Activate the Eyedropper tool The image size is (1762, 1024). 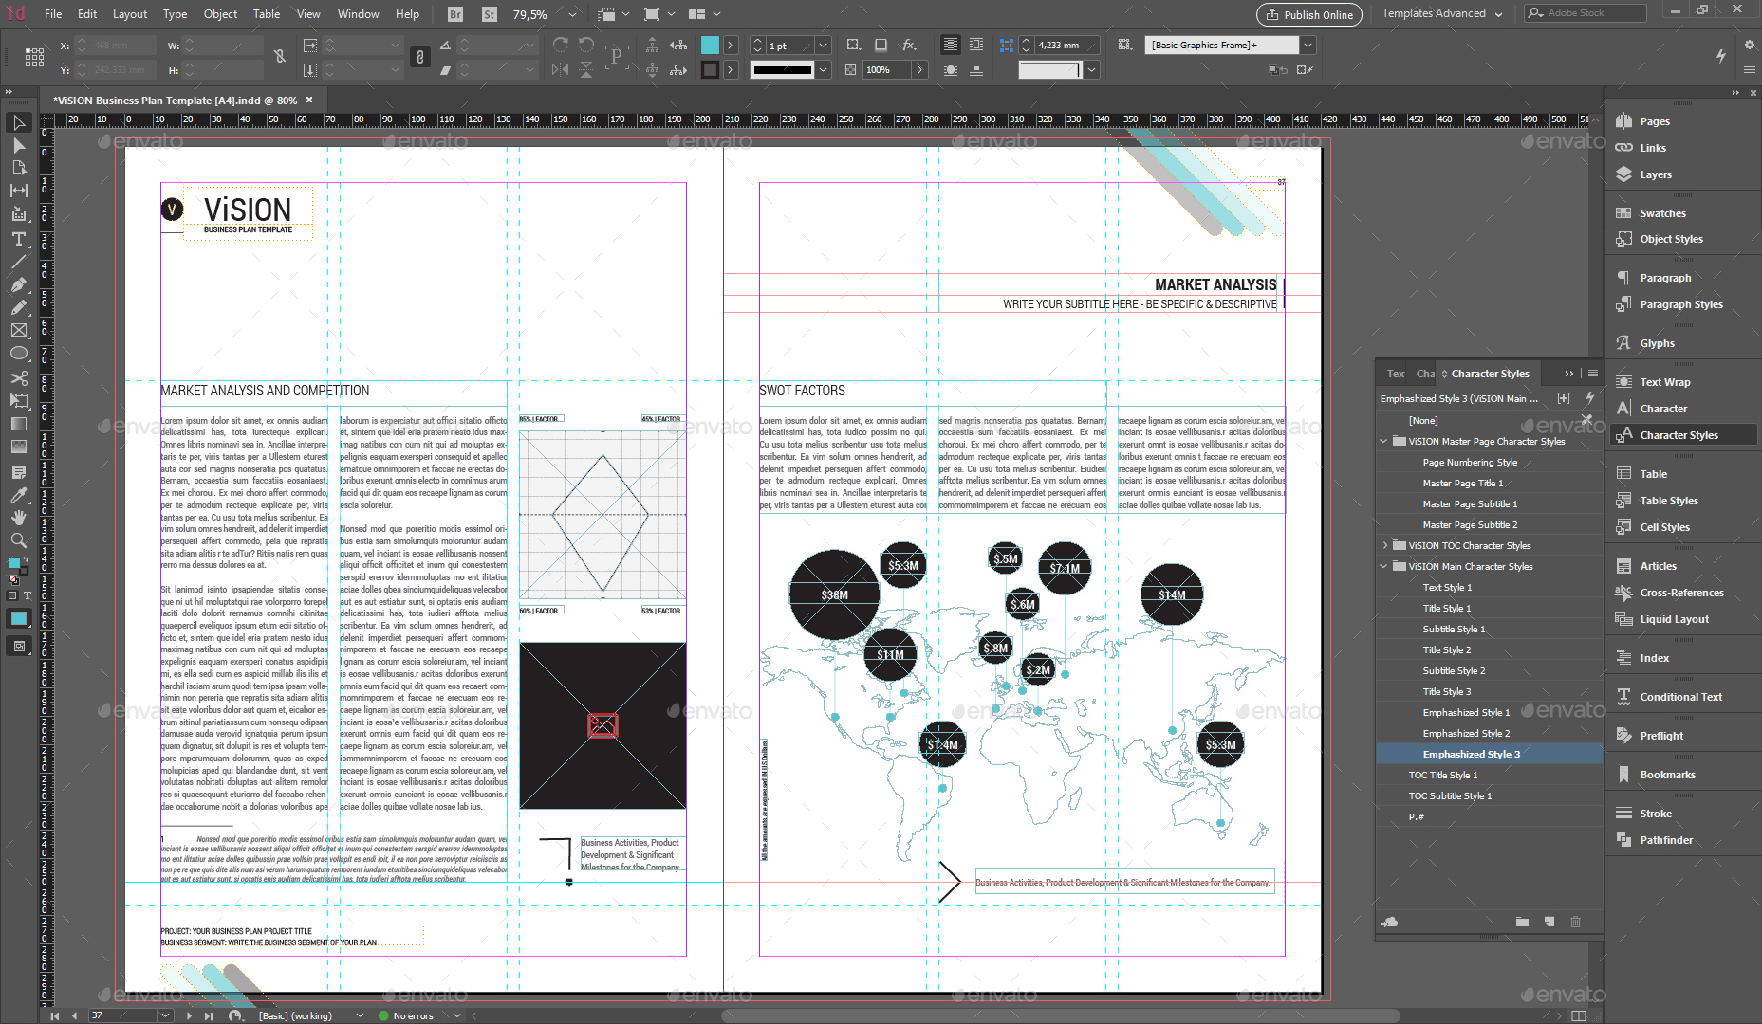point(18,494)
